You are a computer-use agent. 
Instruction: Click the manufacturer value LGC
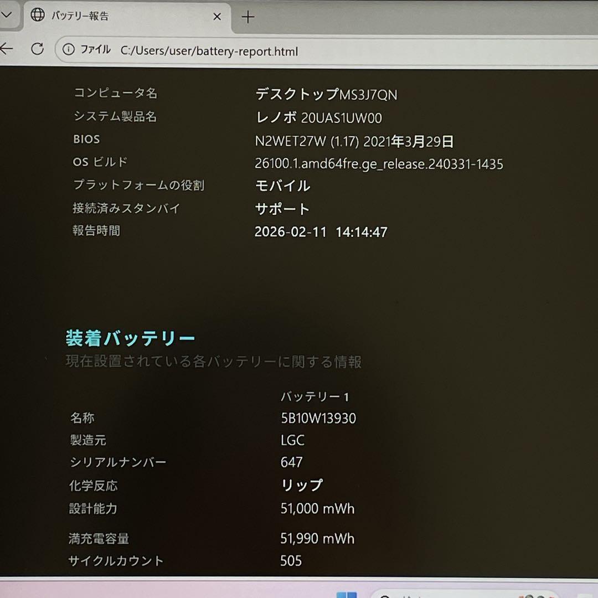coord(292,441)
